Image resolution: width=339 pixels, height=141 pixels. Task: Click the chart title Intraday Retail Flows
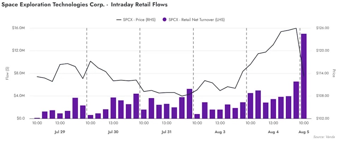pos(139,5)
